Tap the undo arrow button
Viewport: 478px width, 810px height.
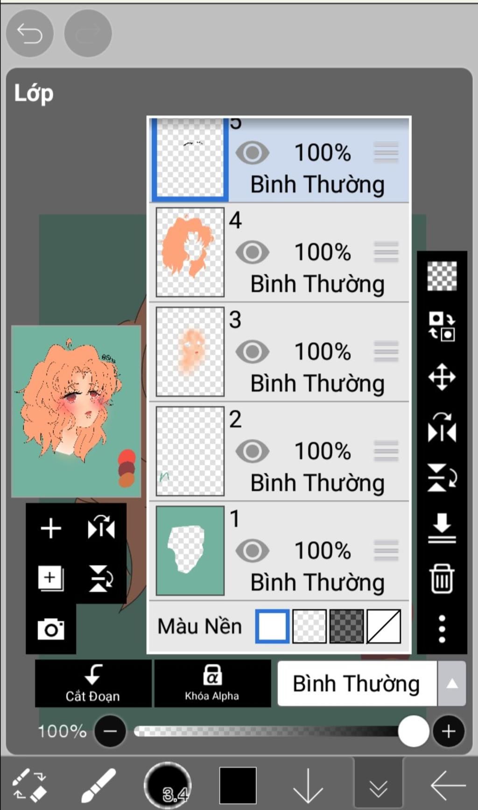pos(29,34)
